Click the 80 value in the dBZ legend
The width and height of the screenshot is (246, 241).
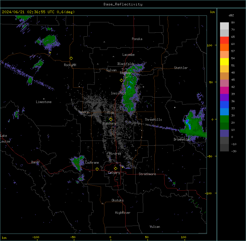[233, 23]
